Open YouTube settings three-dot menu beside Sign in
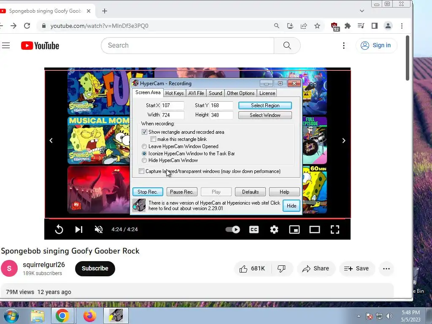This screenshot has height=324, width=432. click(343, 46)
